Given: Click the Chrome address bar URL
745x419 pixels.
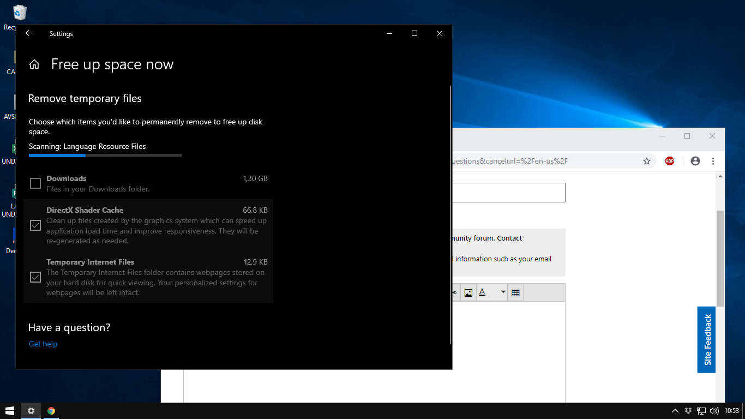Looking at the screenshot, I should pyautogui.click(x=510, y=161).
